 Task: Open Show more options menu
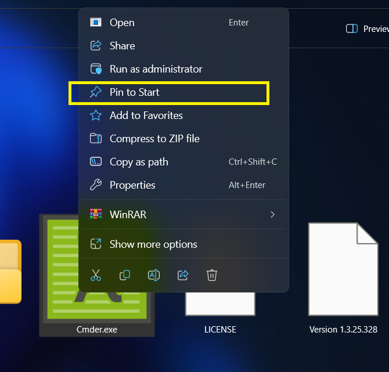[153, 244]
